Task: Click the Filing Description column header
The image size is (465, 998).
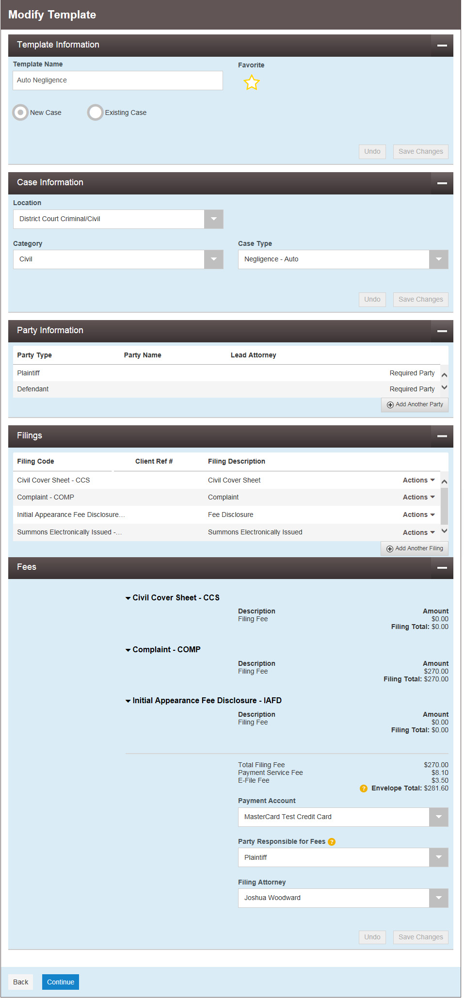Action: point(237,462)
